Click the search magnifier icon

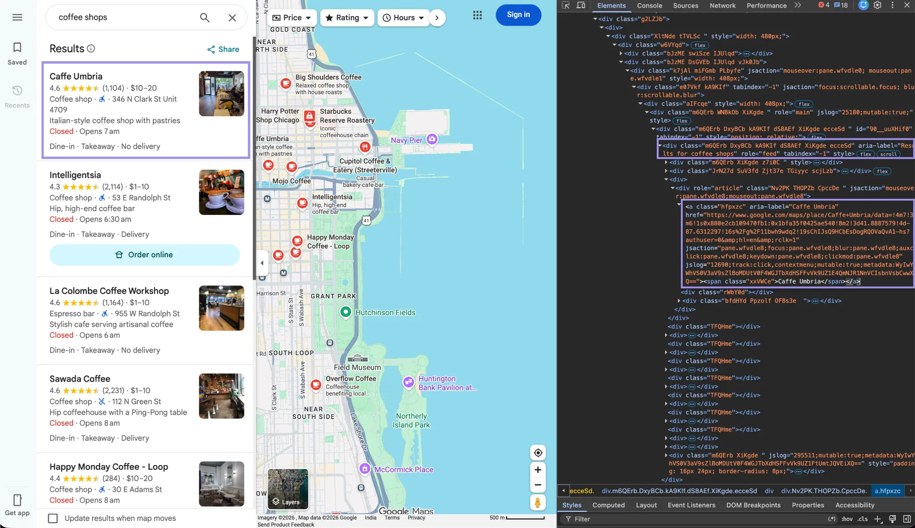click(x=205, y=17)
